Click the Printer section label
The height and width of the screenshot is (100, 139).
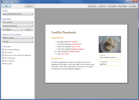coord(5,11)
